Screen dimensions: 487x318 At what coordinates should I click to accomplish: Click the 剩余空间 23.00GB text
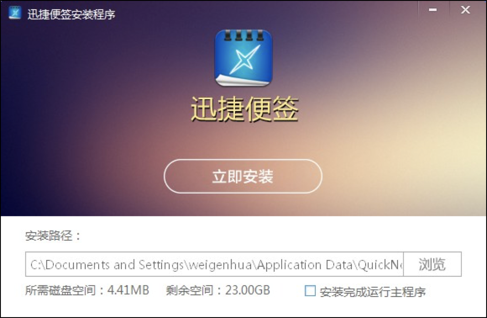click(x=218, y=290)
